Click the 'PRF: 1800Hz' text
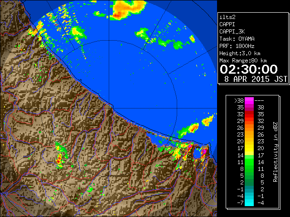290x217 pixels. 237,46
